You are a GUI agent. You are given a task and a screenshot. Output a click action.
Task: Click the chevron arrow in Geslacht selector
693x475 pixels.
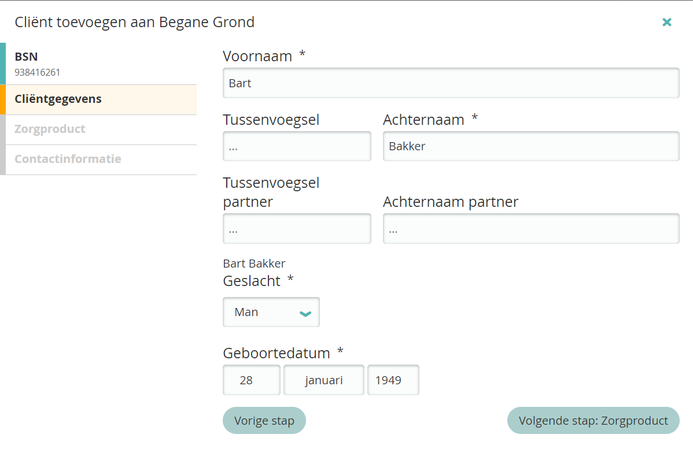(305, 313)
